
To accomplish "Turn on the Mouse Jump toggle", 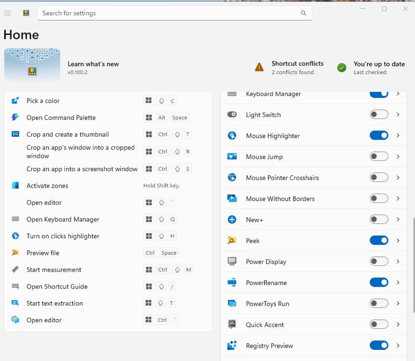I will (x=379, y=156).
